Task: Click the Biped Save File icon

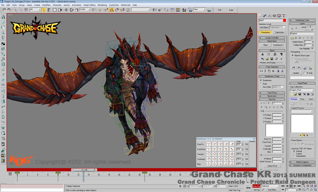Action: tap(272, 59)
